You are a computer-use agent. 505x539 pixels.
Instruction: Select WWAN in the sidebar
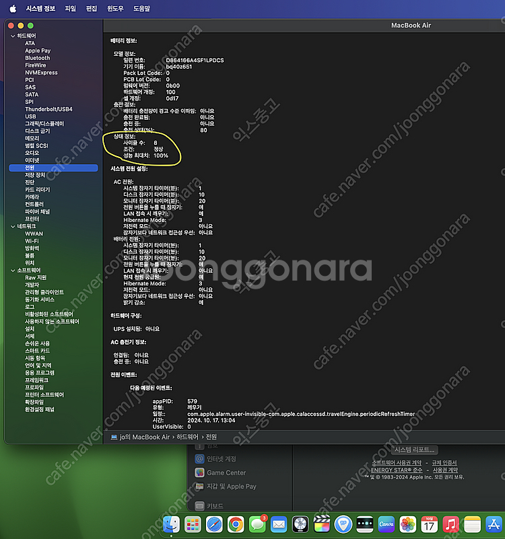(x=34, y=233)
